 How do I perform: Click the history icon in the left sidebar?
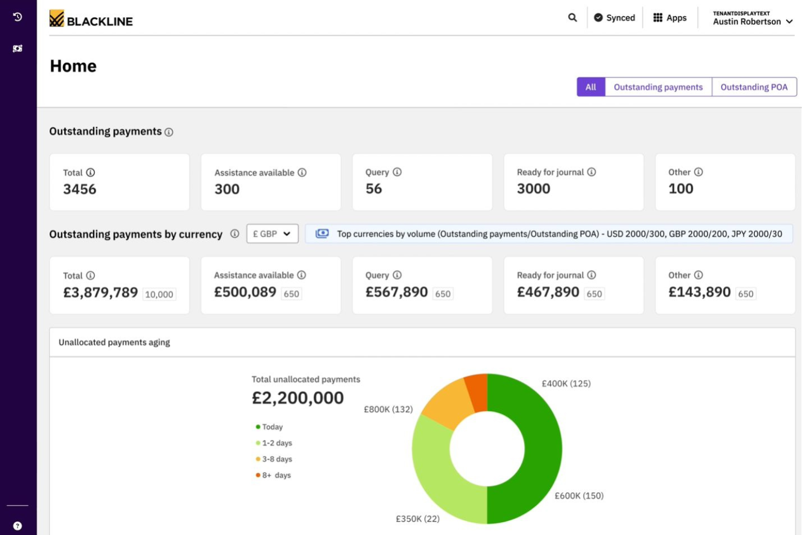click(x=17, y=17)
